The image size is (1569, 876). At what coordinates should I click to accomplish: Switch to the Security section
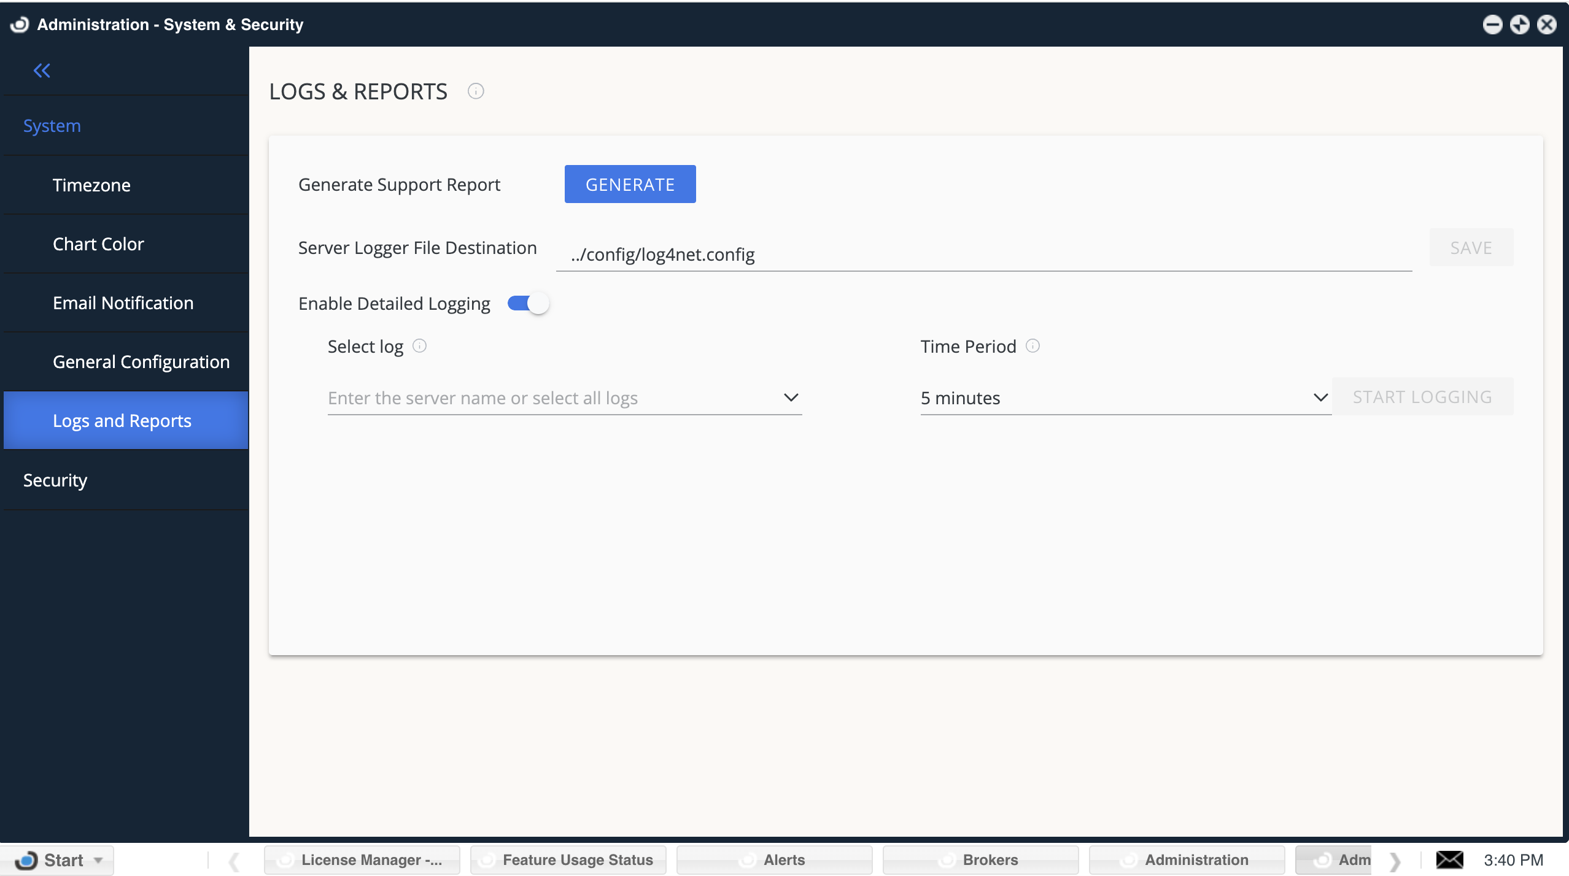tap(55, 480)
